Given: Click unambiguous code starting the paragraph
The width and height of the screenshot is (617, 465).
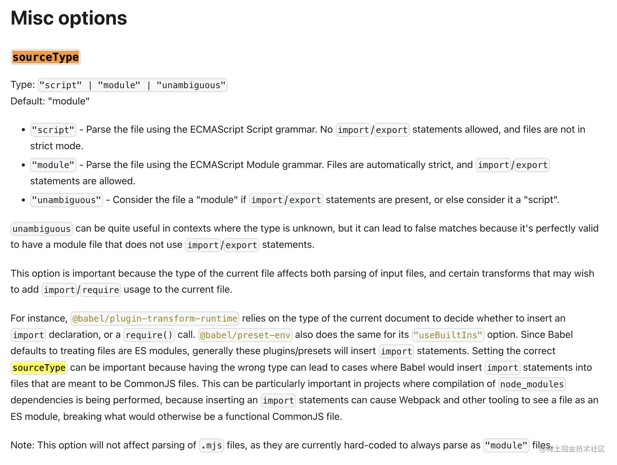Looking at the screenshot, I should (x=41, y=229).
